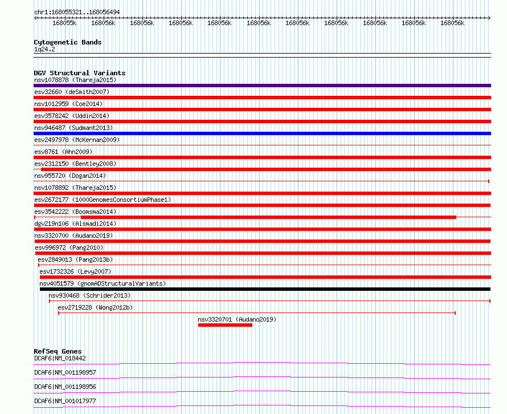
Task: Open the esv2719228 (Wong2012b) variant
Action: [95, 307]
